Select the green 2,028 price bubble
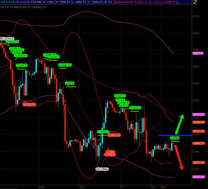 click(70, 83)
